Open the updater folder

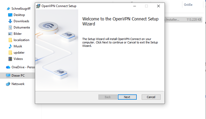(x=19, y=53)
